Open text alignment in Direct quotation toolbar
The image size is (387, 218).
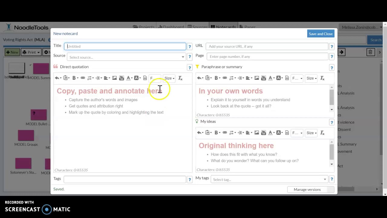point(106,78)
